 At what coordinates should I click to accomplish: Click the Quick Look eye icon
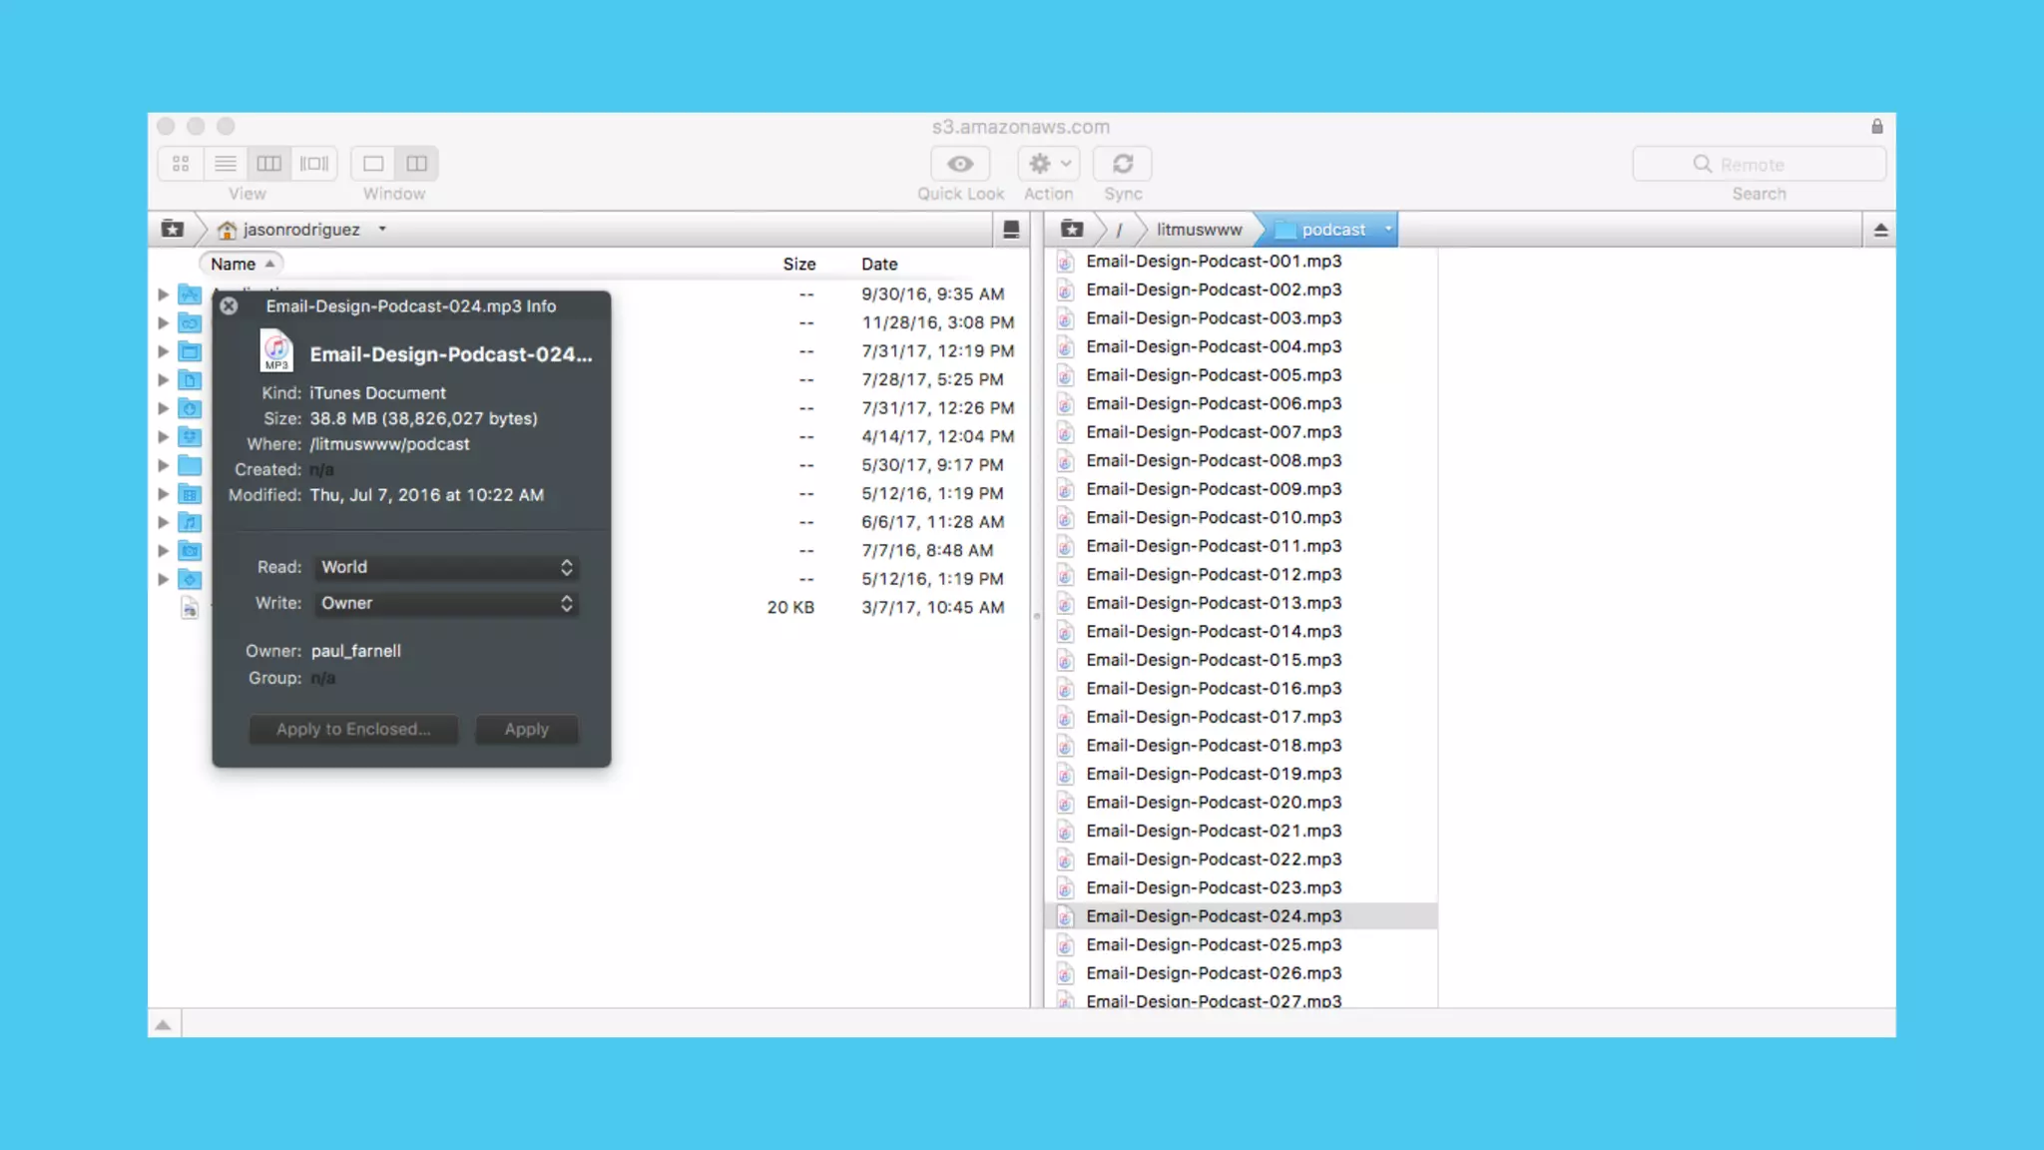point(960,164)
